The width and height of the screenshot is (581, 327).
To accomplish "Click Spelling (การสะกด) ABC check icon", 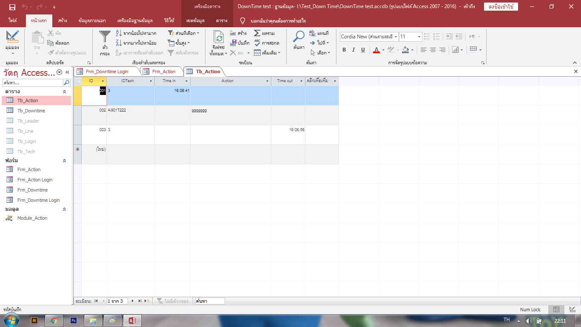I will click(257, 43).
